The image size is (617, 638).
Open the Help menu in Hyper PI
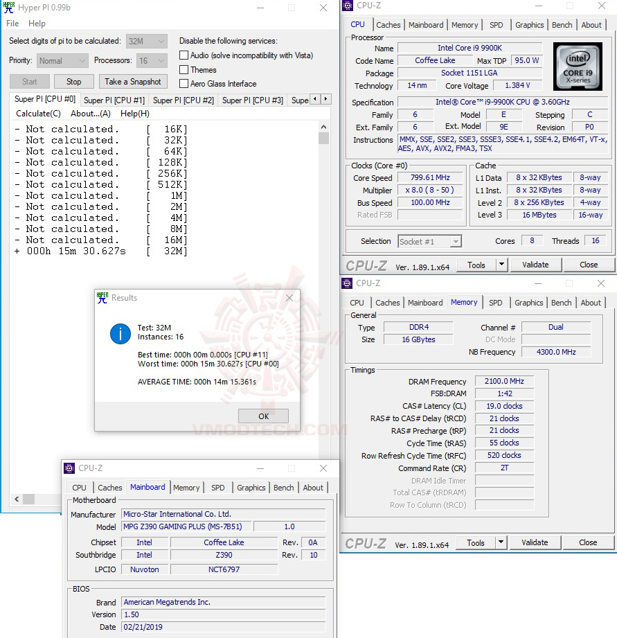pos(37,23)
